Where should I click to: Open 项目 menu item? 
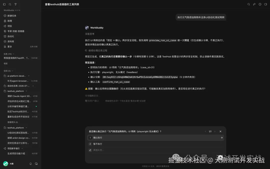click(10, 26)
